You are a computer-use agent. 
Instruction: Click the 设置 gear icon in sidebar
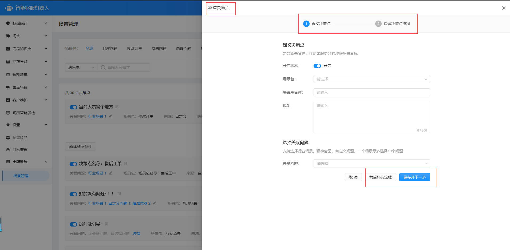tap(8, 125)
